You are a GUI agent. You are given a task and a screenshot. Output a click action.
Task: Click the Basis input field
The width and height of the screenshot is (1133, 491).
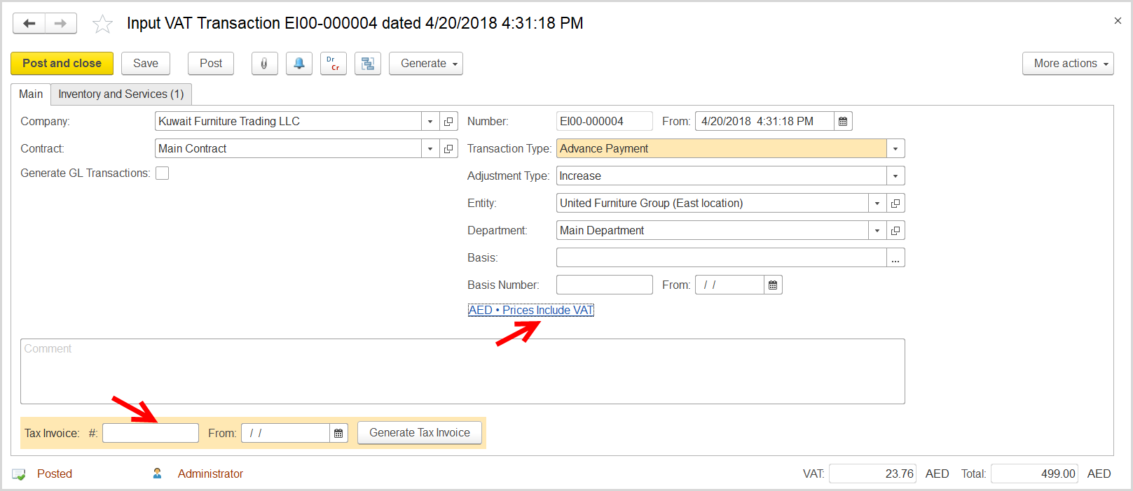tap(722, 257)
